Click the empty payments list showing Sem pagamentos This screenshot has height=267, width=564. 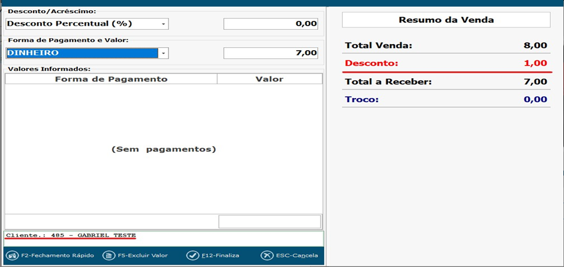(x=164, y=149)
